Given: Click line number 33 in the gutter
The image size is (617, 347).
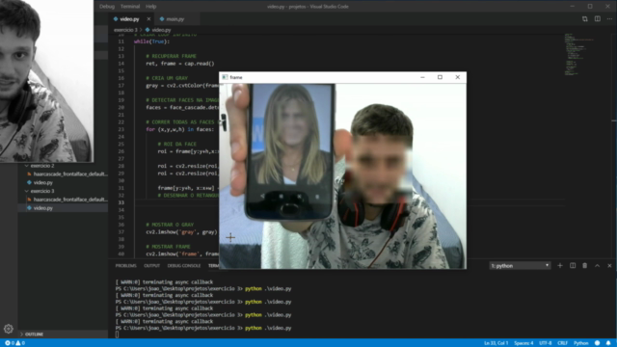Looking at the screenshot, I should coord(121,202).
